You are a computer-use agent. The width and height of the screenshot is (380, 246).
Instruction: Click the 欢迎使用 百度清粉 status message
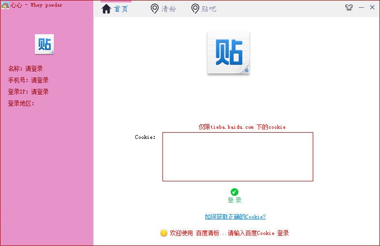tap(229, 233)
